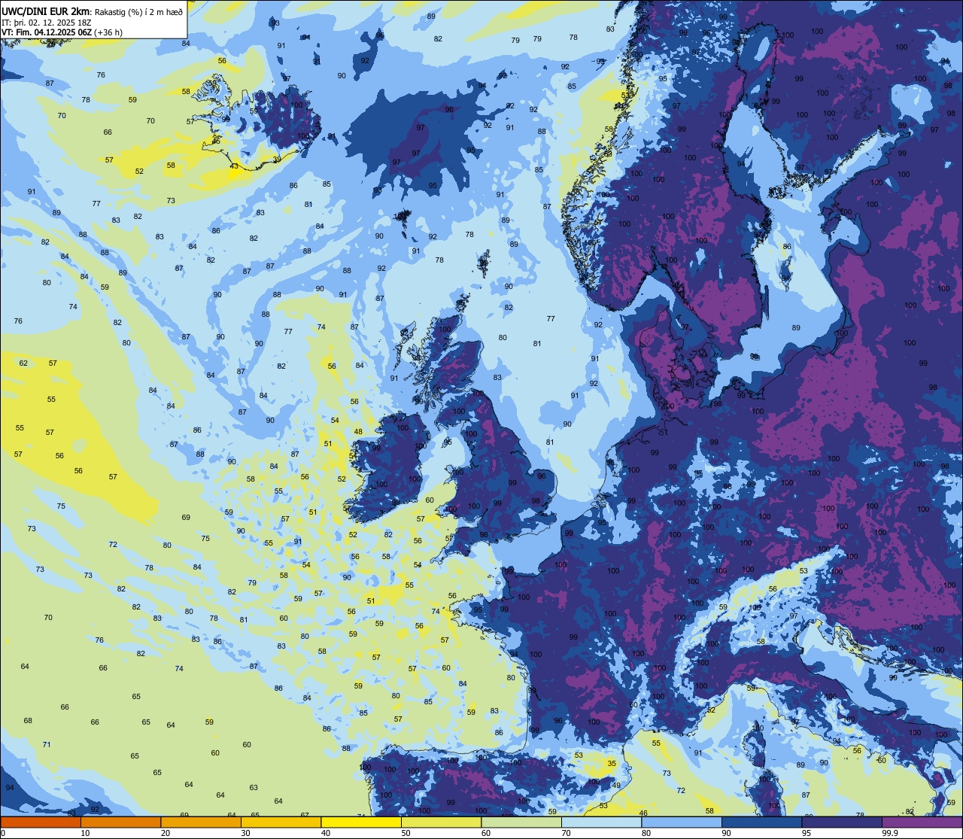Click the legend tick label '80'
Screen dimensions: 963x839
point(646,833)
